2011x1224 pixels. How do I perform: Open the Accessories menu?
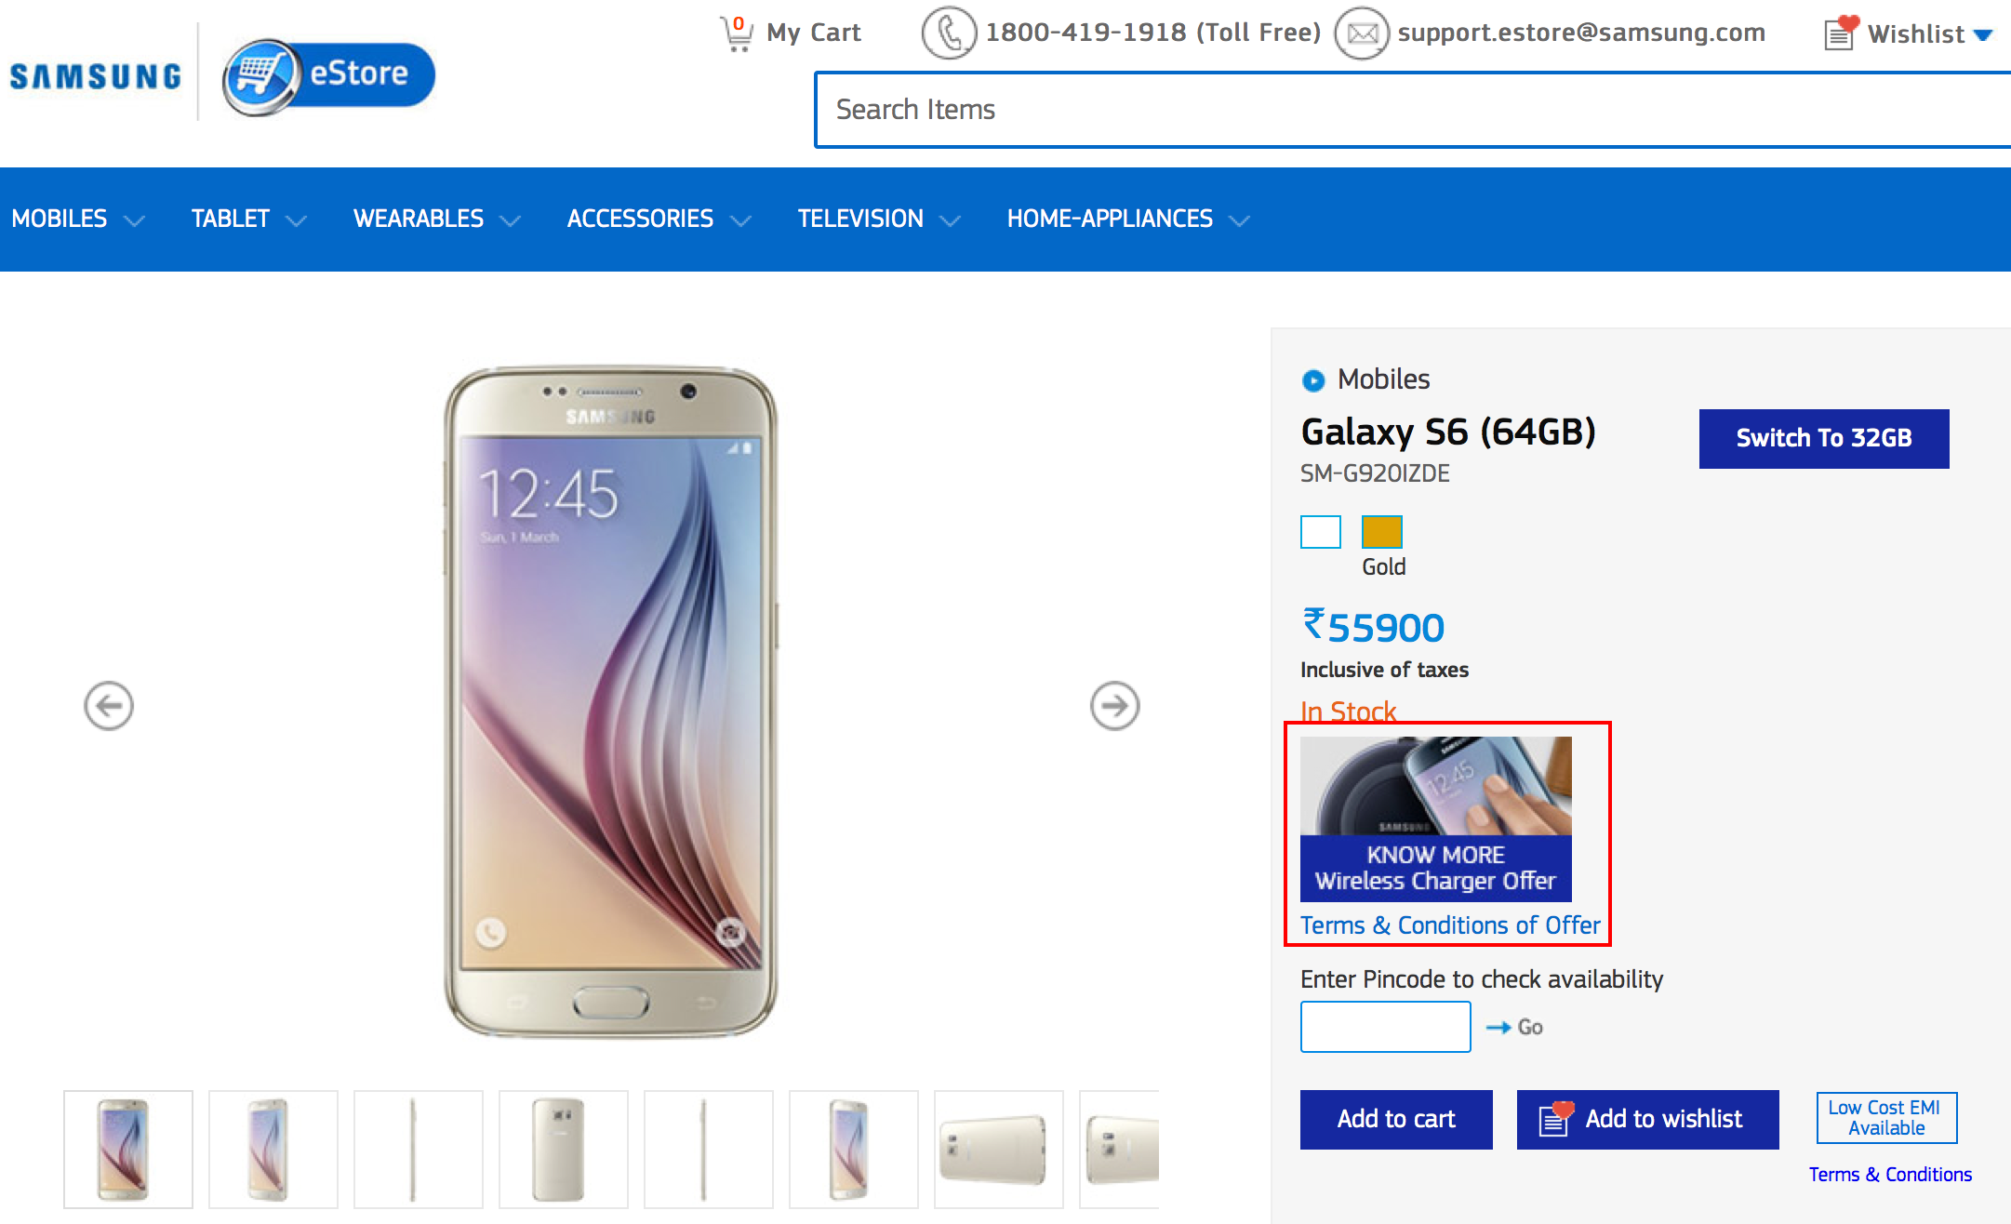658,220
